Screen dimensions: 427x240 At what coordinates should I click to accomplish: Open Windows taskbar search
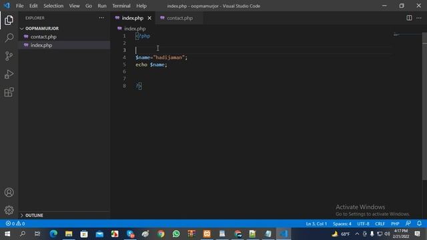[x=23, y=234]
